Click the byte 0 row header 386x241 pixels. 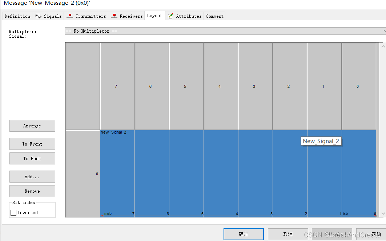coord(83,173)
